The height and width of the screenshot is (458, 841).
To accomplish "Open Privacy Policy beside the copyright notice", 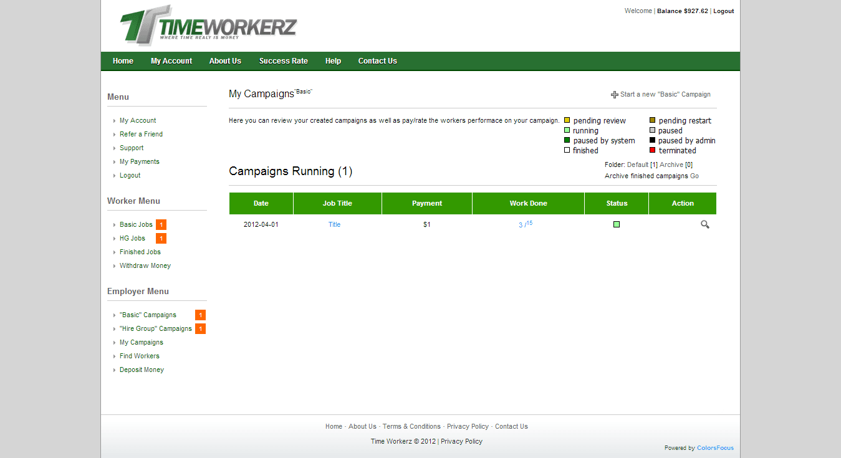I will [461, 442].
